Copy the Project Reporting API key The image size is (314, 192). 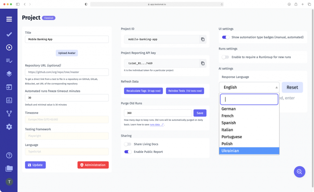click(x=203, y=63)
